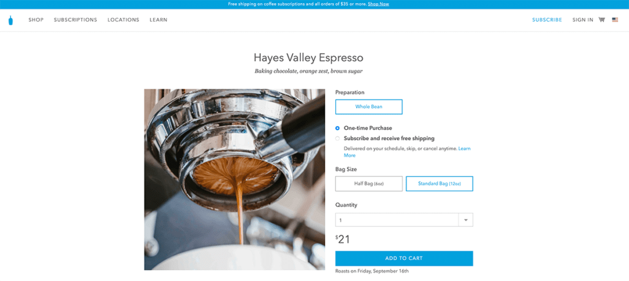Select the One-time Purchase radio button

pos(337,128)
